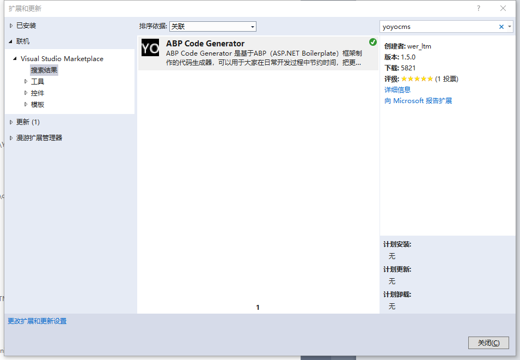
Task: Click the green installed checkmark on ABP Code Generator
Action: pyautogui.click(x=372, y=41)
